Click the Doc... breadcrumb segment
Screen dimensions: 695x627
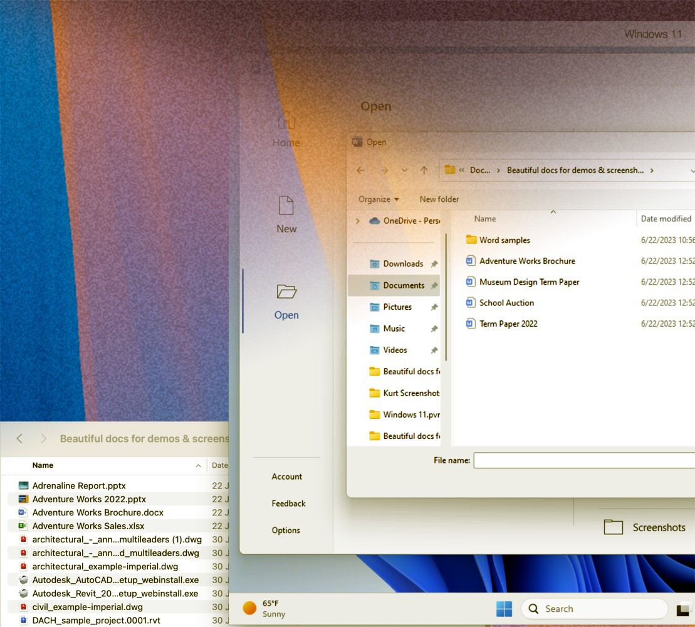tap(480, 171)
